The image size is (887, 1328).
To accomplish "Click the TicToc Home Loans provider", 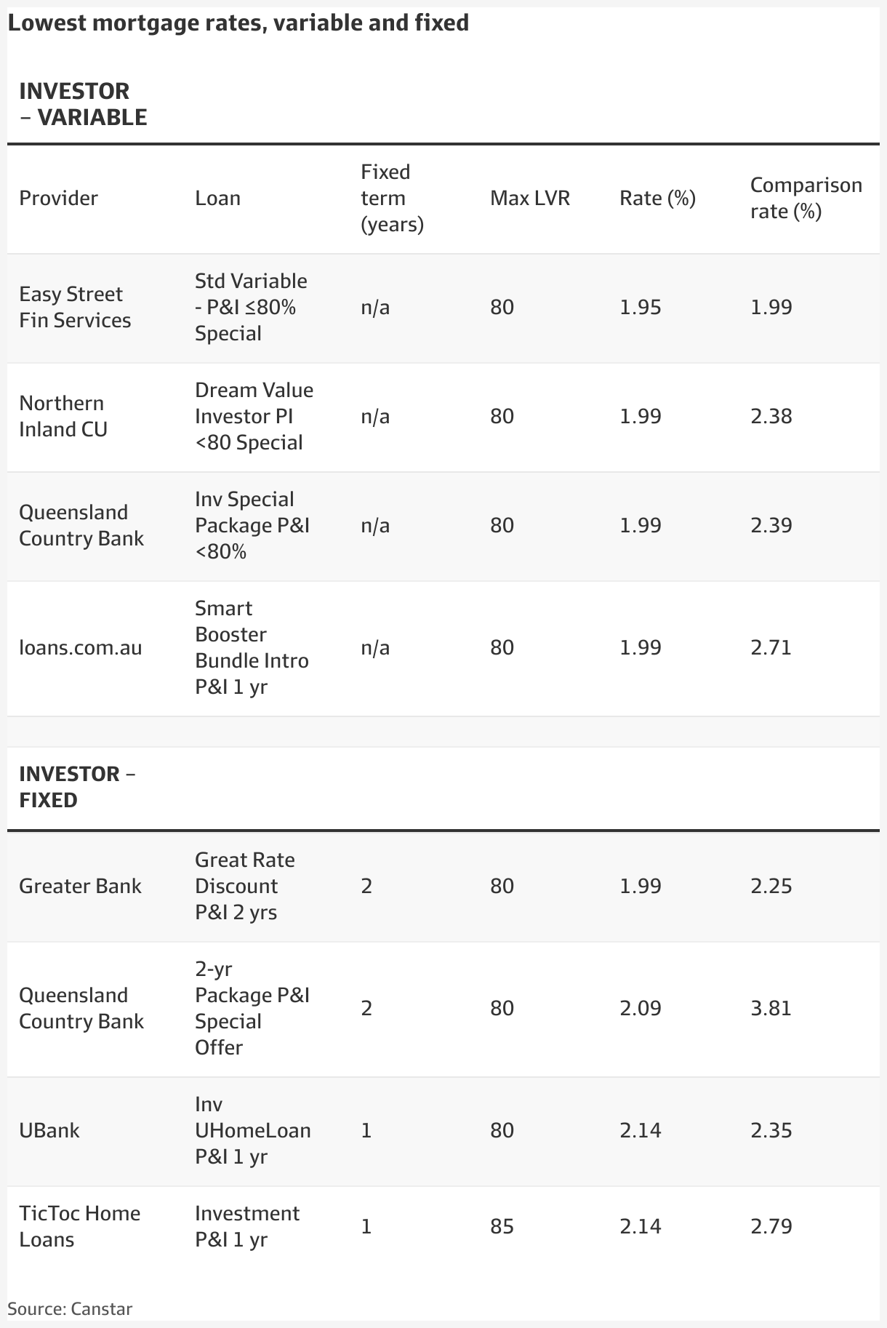I will 80,1227.
